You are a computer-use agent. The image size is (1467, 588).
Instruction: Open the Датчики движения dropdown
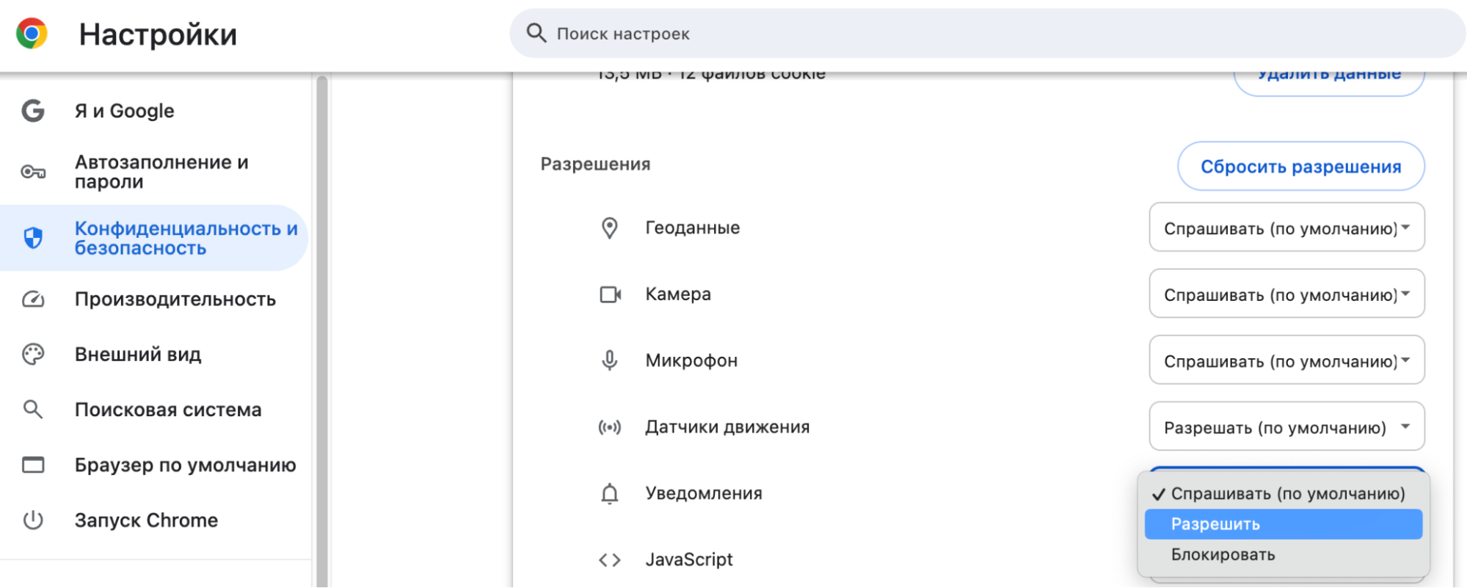pos(1286,427)
